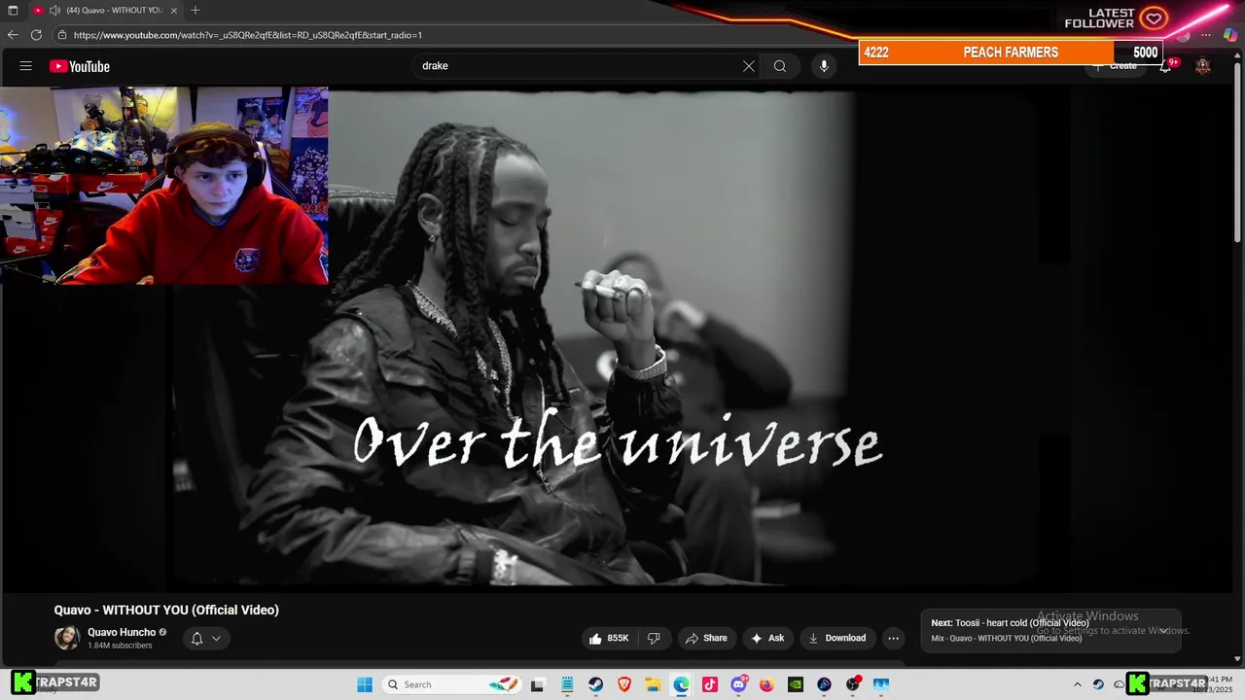Open the browser tab actions menu

pos(13,10)
